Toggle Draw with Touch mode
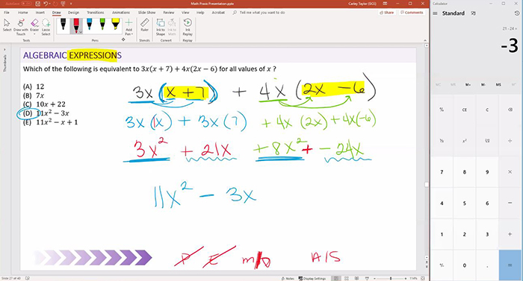 21,27
